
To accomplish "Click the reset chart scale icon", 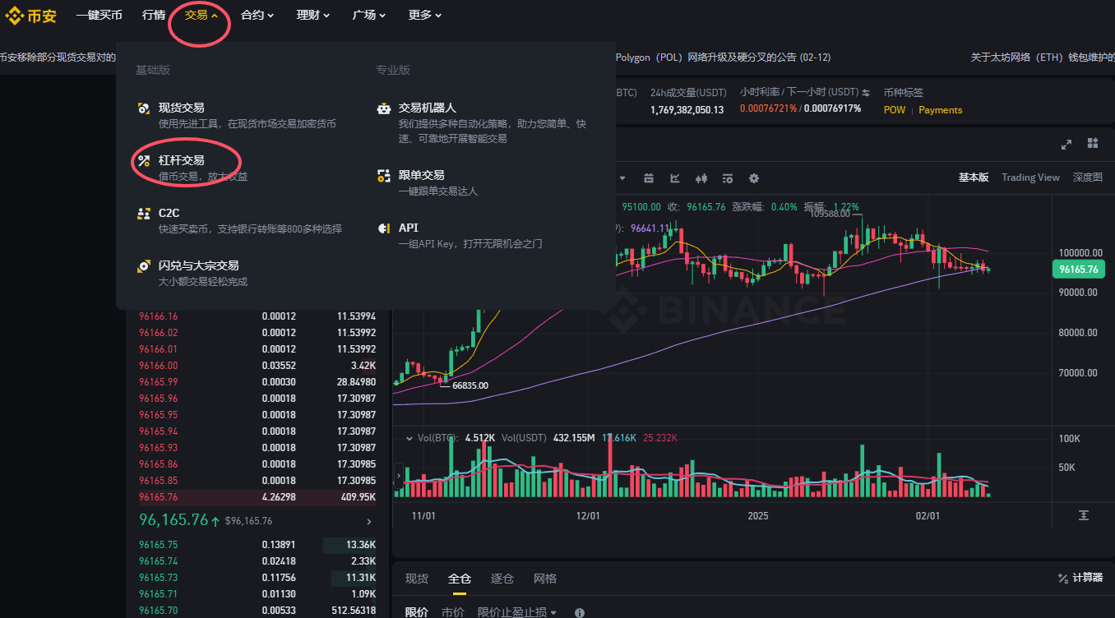I will [1084, 514].
